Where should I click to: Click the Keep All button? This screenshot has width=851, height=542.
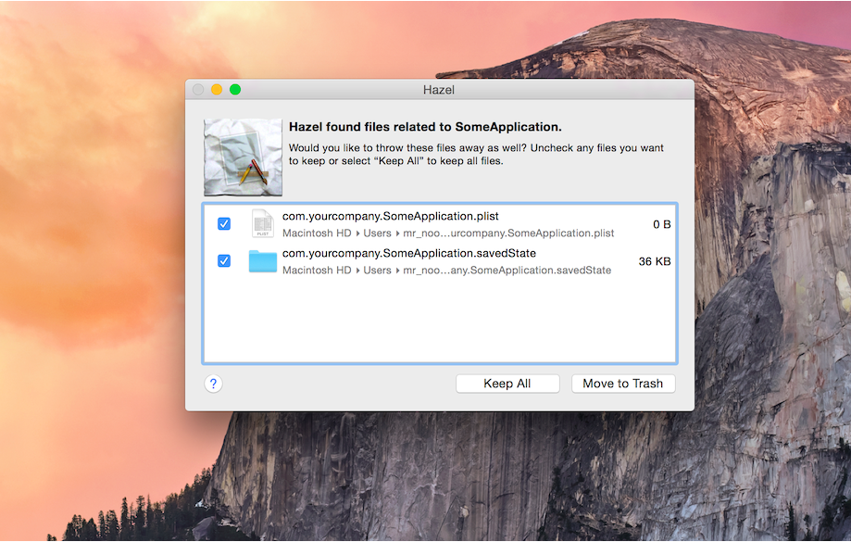click(507, 384)
